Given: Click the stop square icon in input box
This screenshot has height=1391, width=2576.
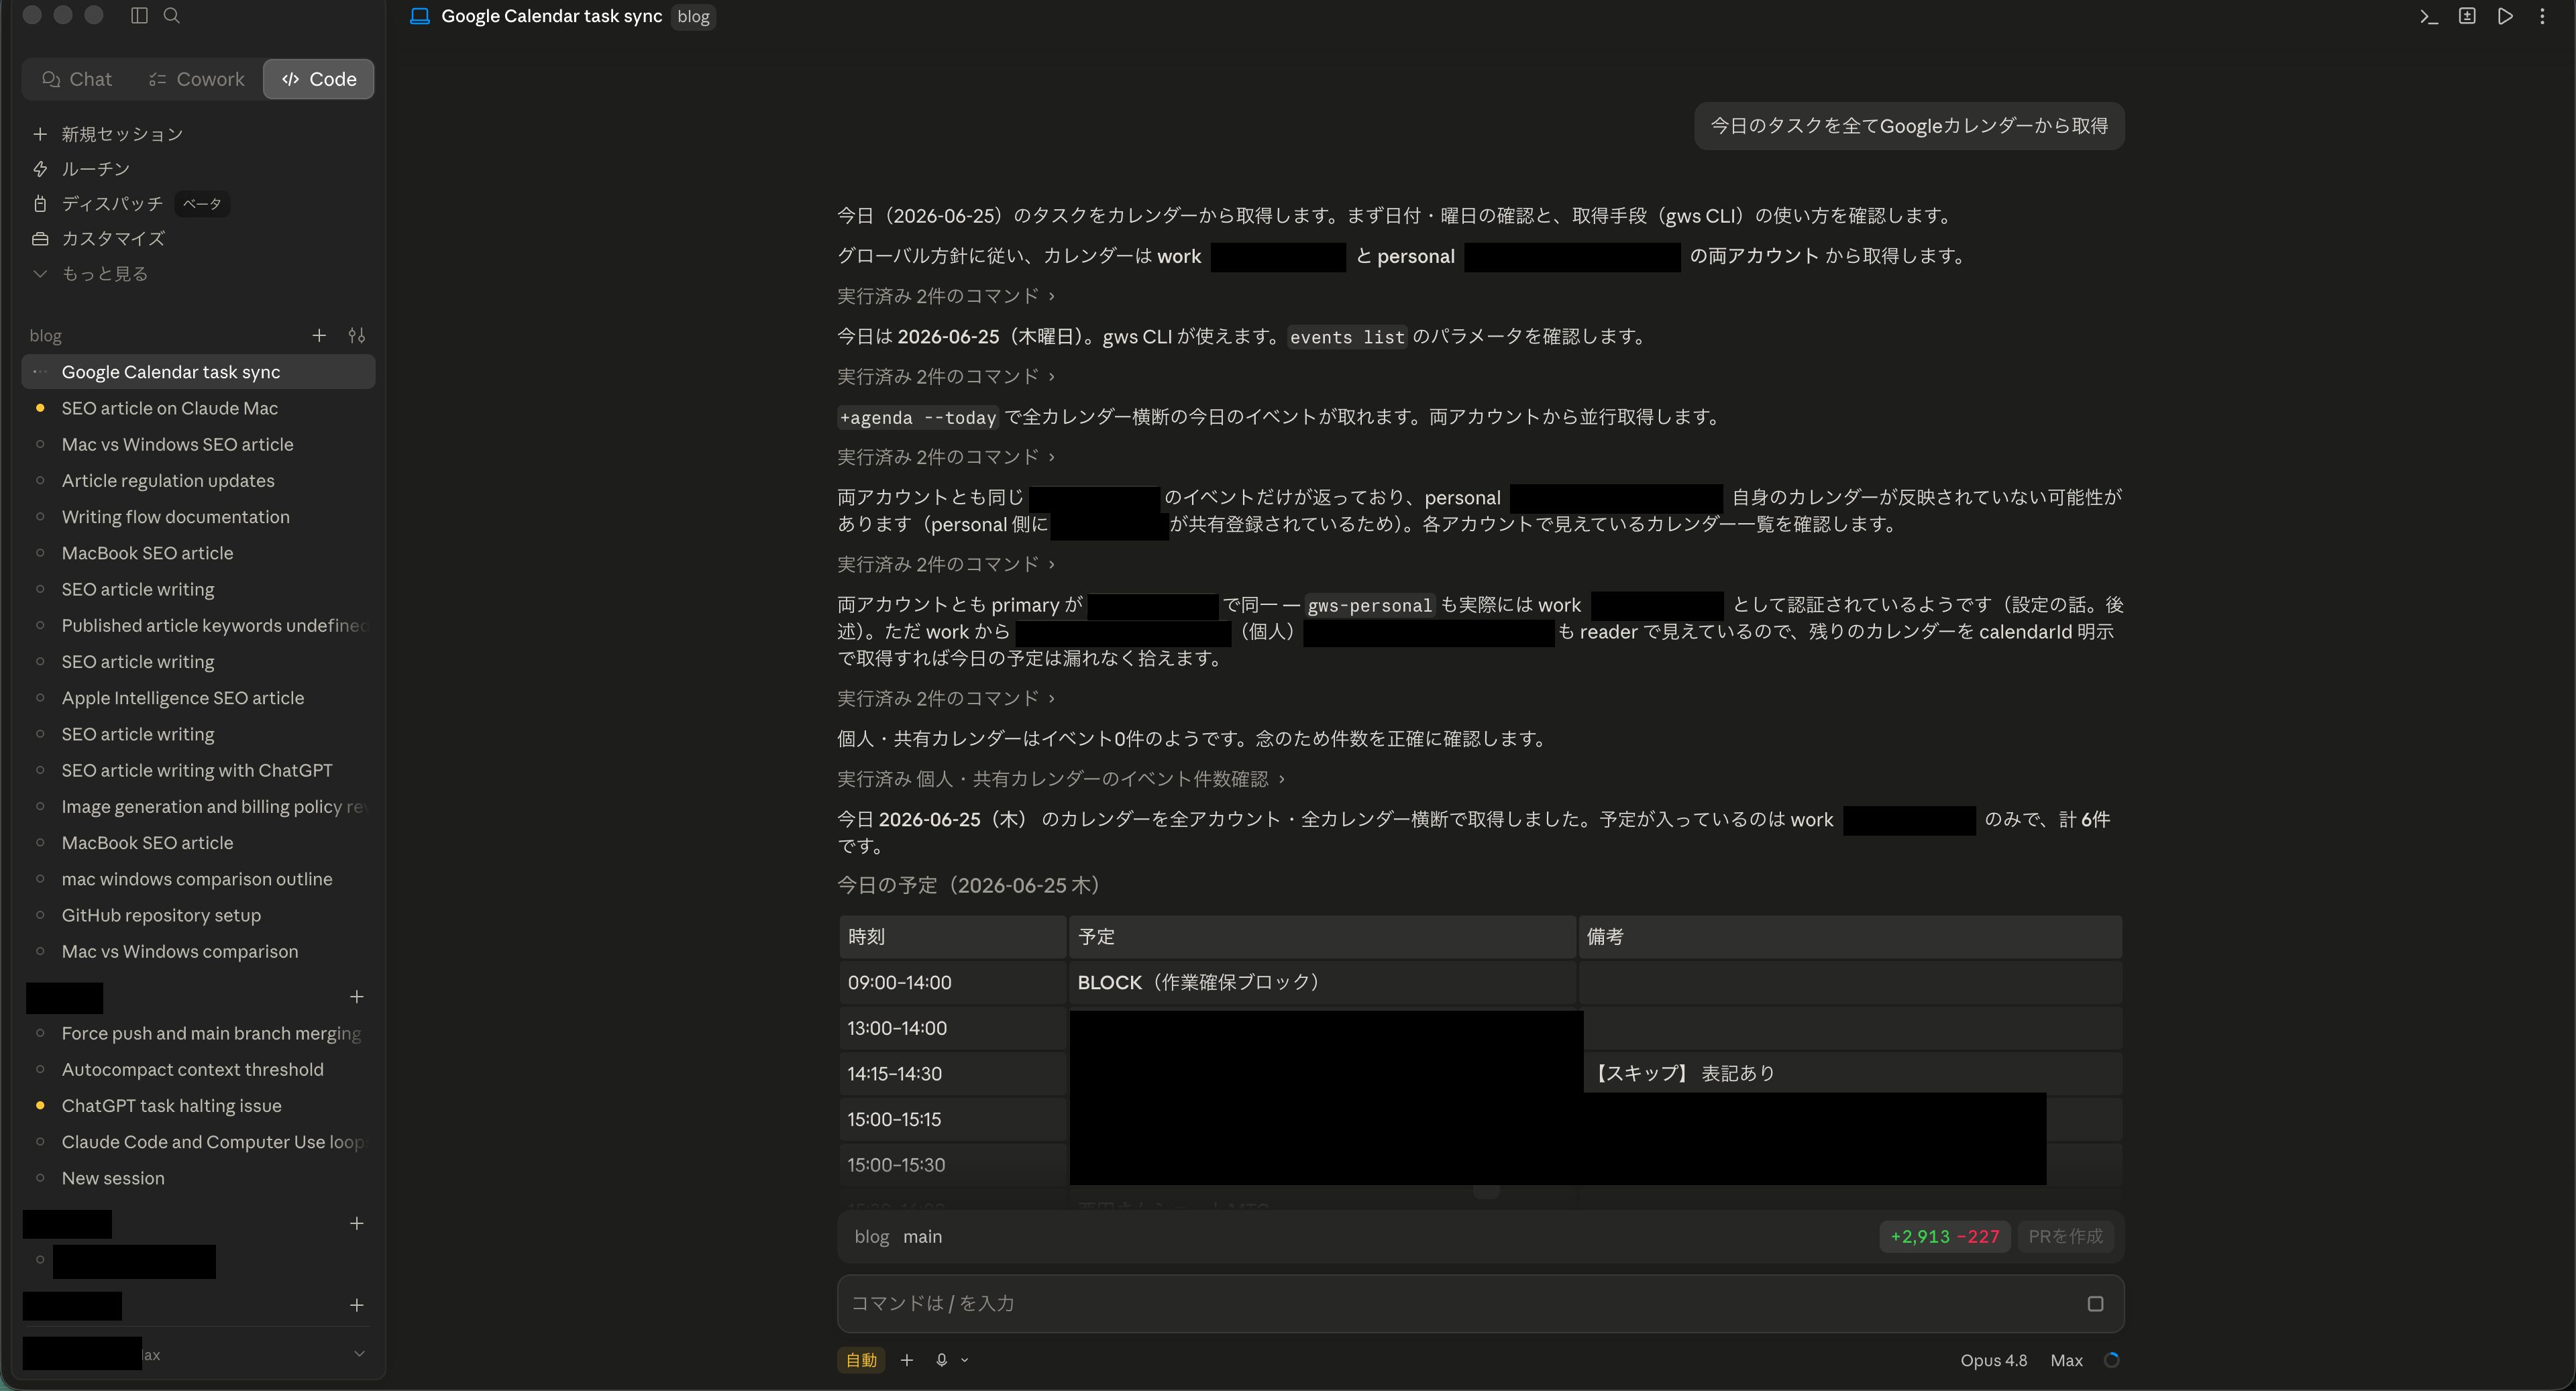Looking at the screenshot, I should click(x=2095, y=1304).
